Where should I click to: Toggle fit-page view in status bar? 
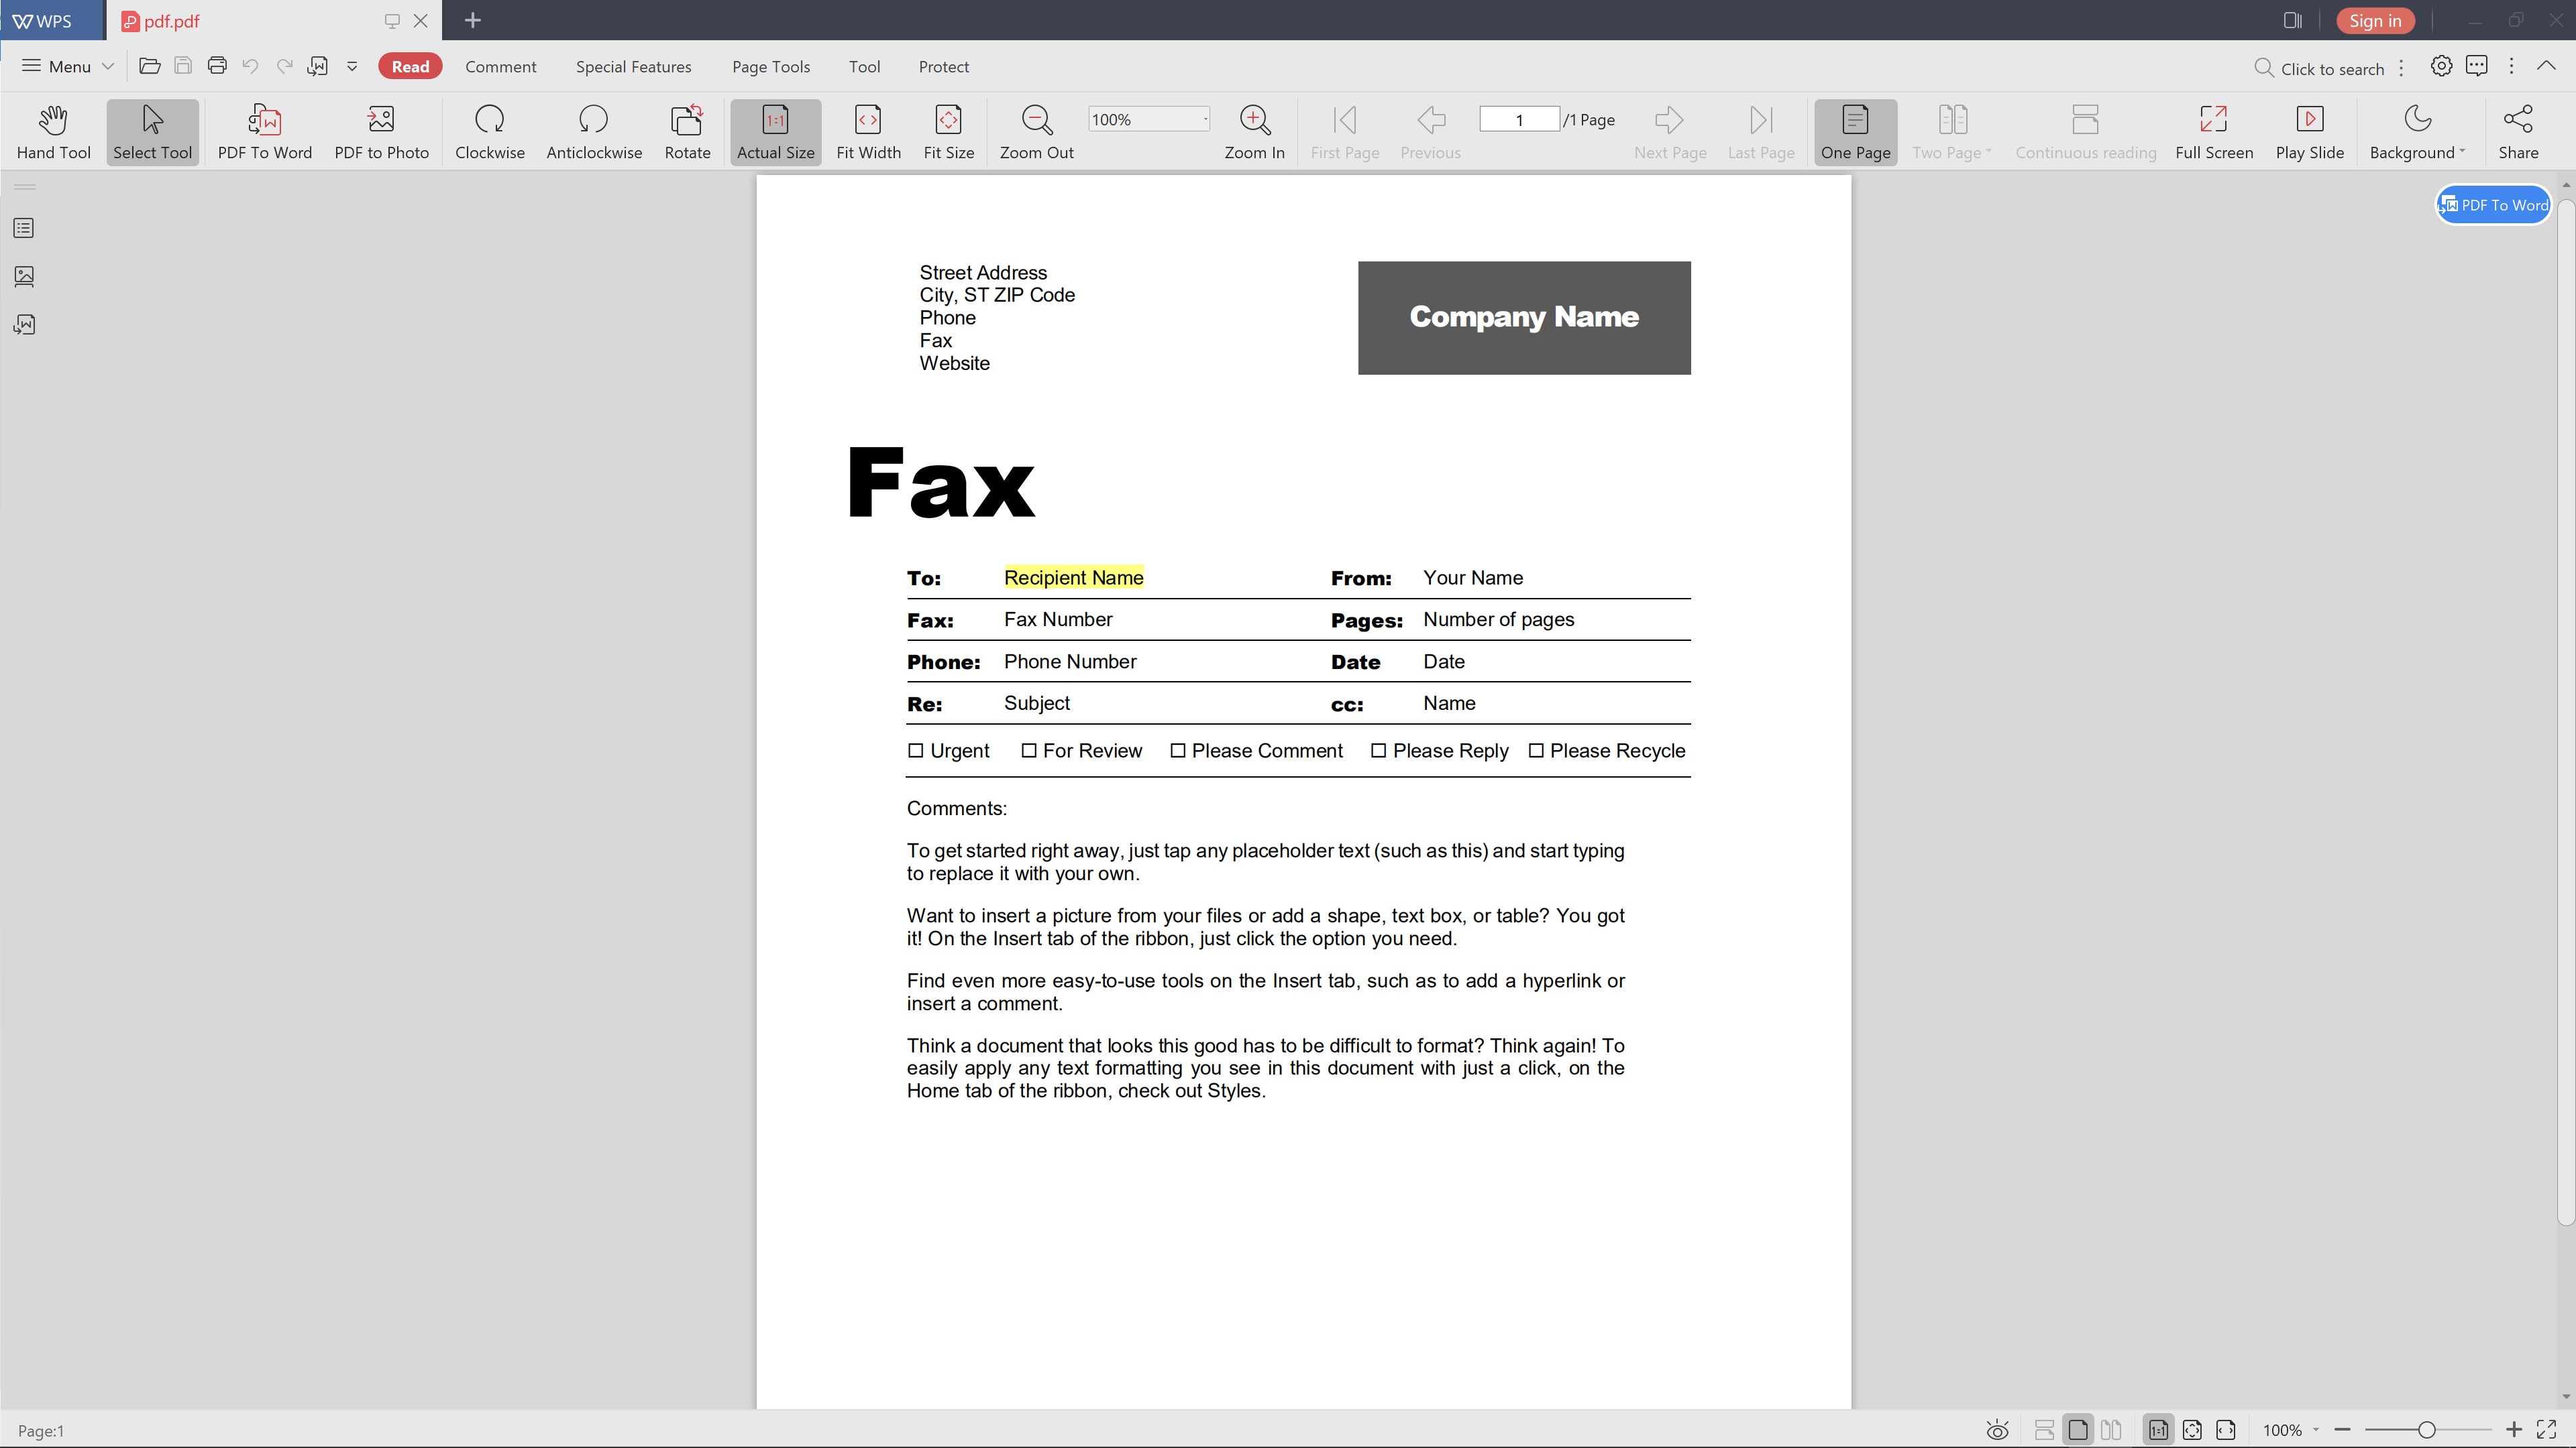click(2192, 1430)
